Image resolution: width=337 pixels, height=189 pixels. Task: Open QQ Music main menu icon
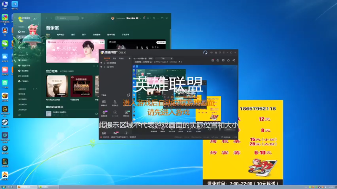click(x=148, y=18)
